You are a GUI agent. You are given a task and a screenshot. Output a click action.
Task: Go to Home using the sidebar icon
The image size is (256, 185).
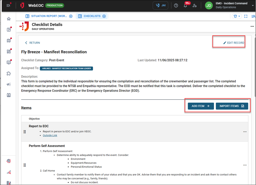coord(8,18)
